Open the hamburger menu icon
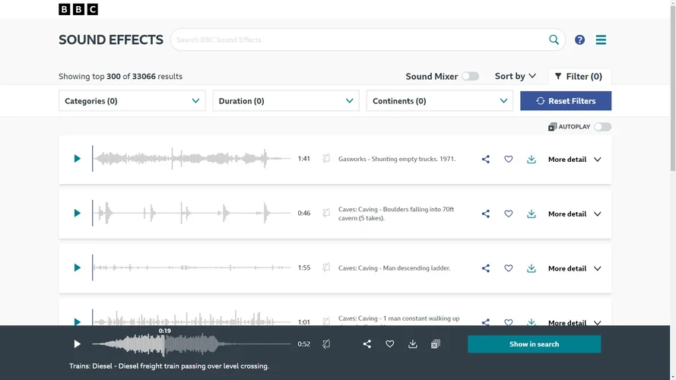This screenshot has height=380, width=676. [x=601, y=40]
